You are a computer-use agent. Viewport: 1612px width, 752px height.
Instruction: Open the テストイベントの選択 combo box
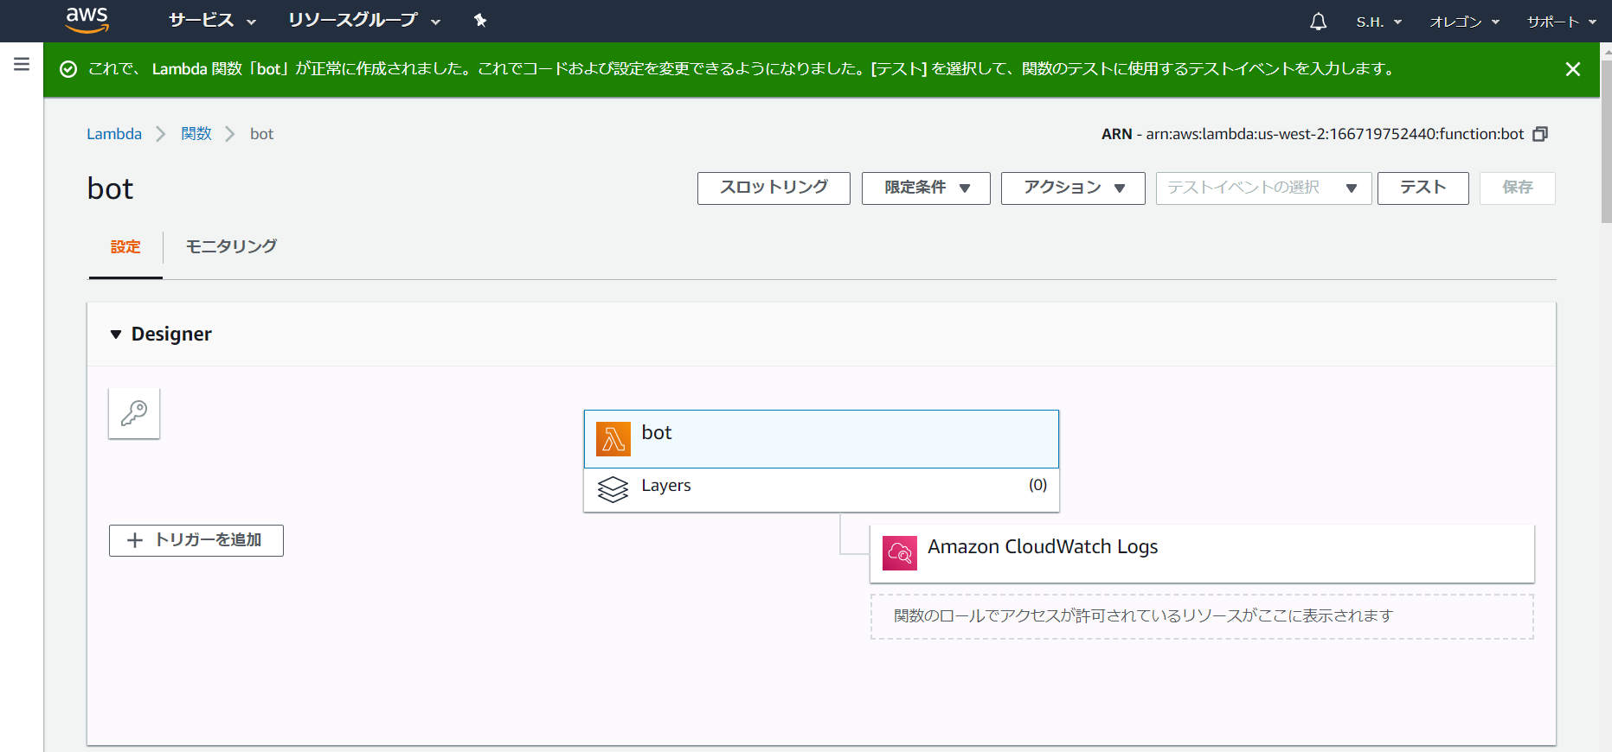[x=1263, y=188]
